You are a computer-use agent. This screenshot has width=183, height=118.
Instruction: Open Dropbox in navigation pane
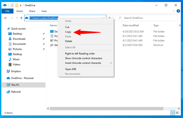click(x=16, y=71)
